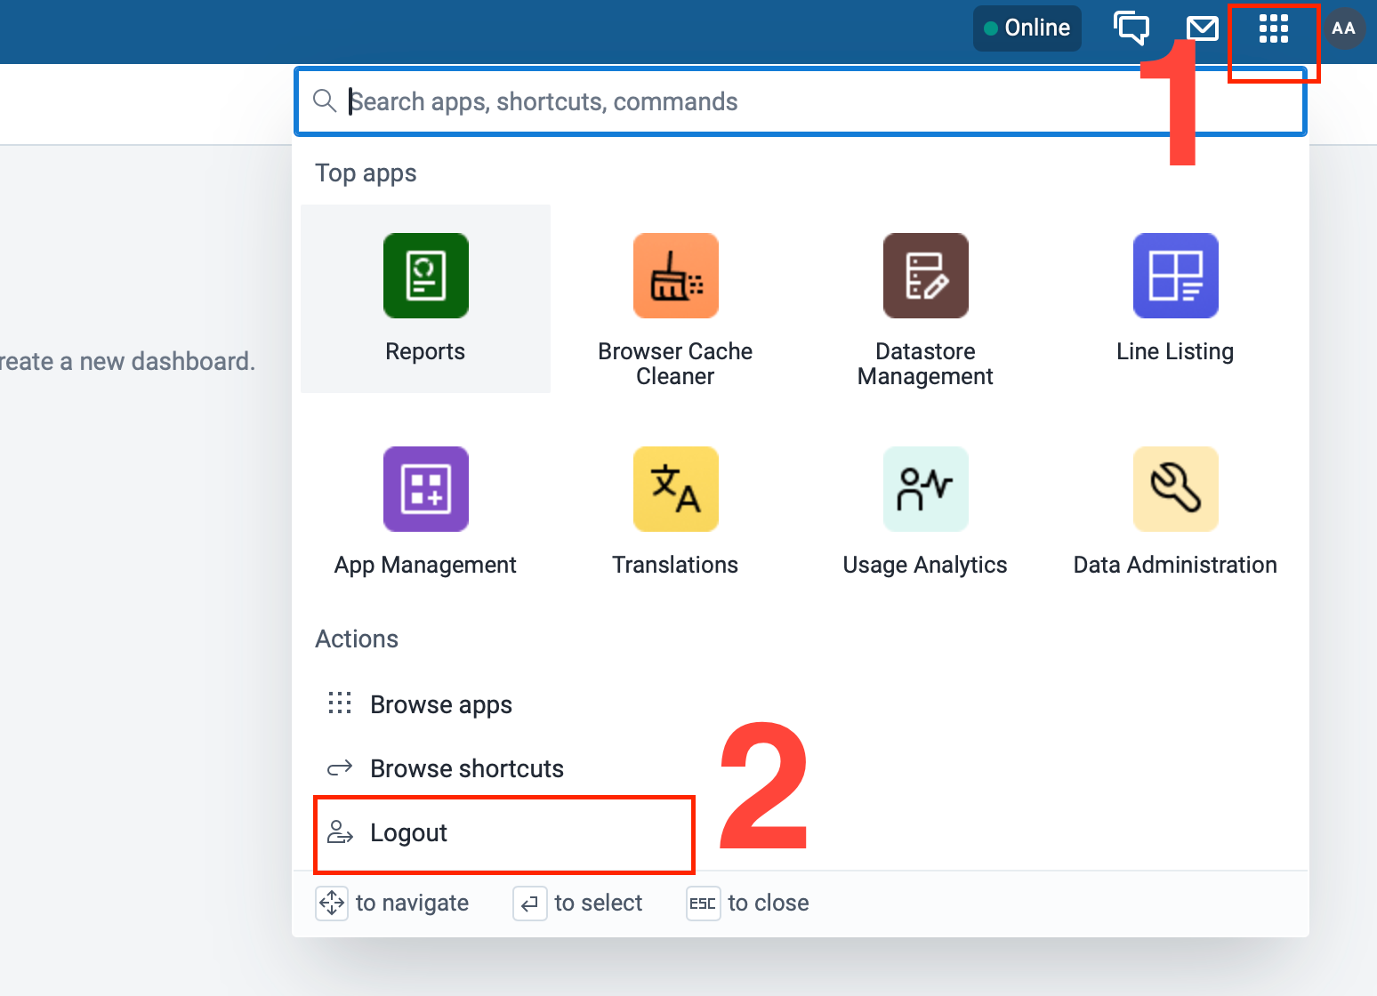
Task: Open the Datastore Management app icon
Action: coord(925,276)
